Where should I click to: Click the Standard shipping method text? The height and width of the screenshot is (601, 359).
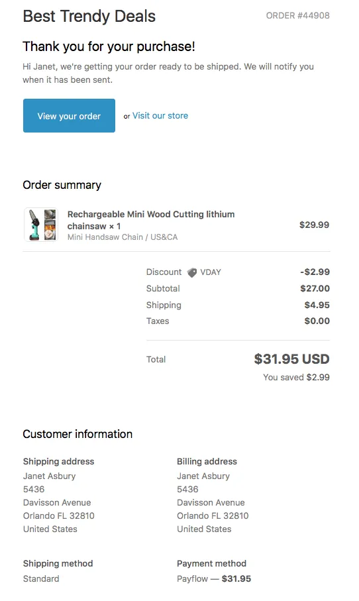[x=41, y=578]
